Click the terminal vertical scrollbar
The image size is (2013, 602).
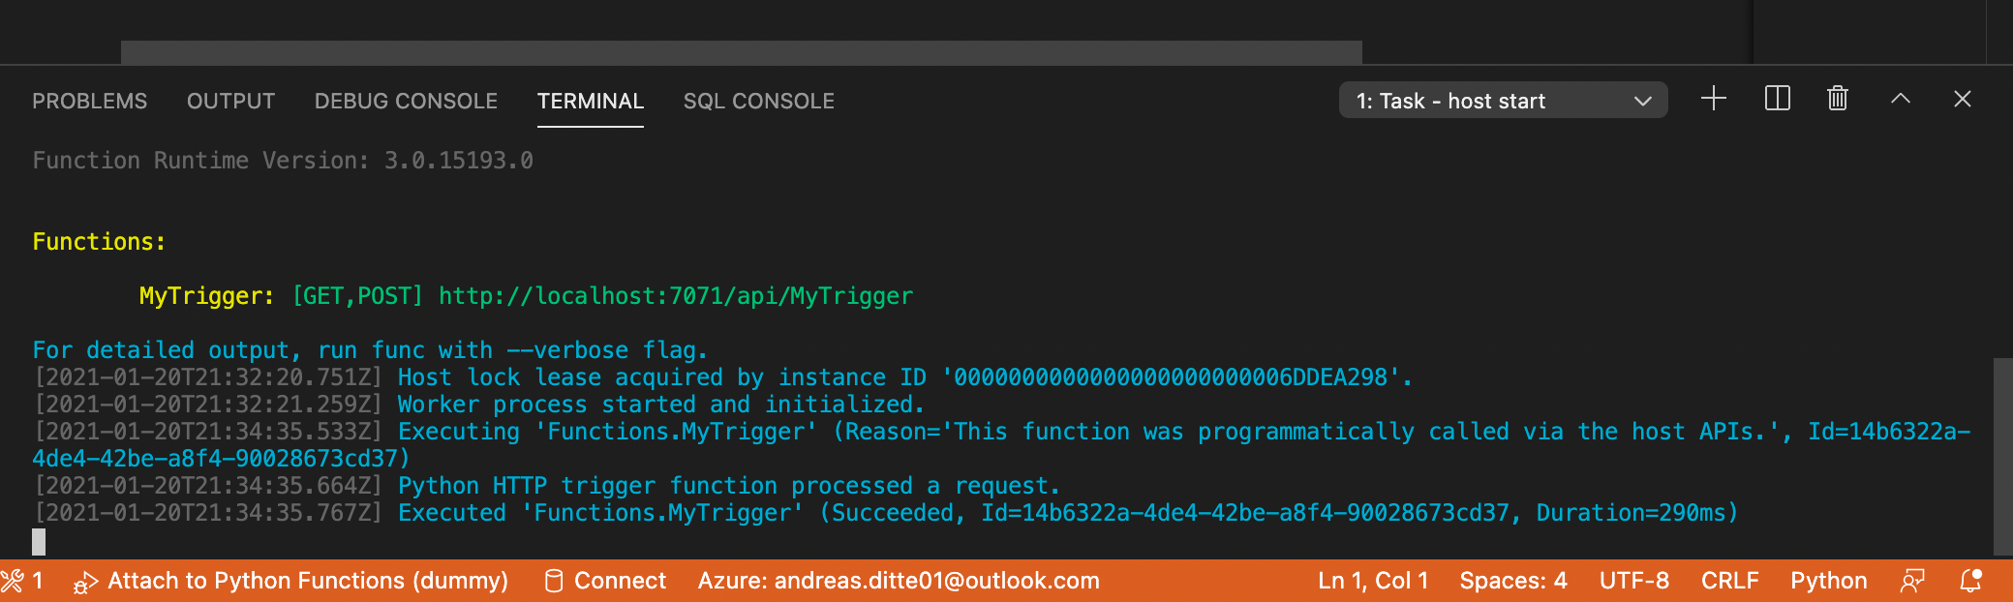2002,455
